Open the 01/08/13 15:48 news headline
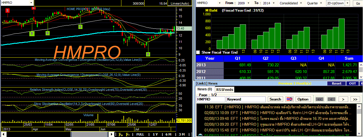The height and width of the screenshot is (137, 363). point(277,129)
